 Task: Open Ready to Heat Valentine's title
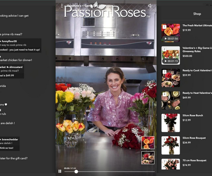(x=197, y=93)
